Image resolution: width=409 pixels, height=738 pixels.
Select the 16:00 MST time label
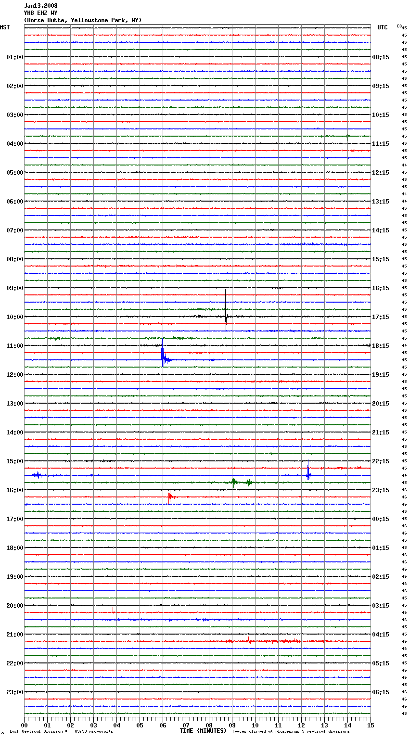[x=15, y=490]
